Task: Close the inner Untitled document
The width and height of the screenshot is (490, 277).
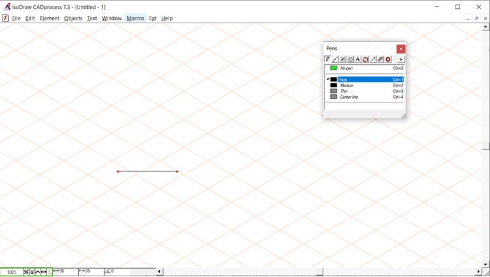Action: coord(485,18)
